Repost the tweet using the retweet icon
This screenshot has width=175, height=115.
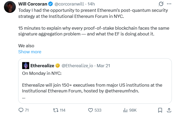pyautogui.click(x=55, y=110)
